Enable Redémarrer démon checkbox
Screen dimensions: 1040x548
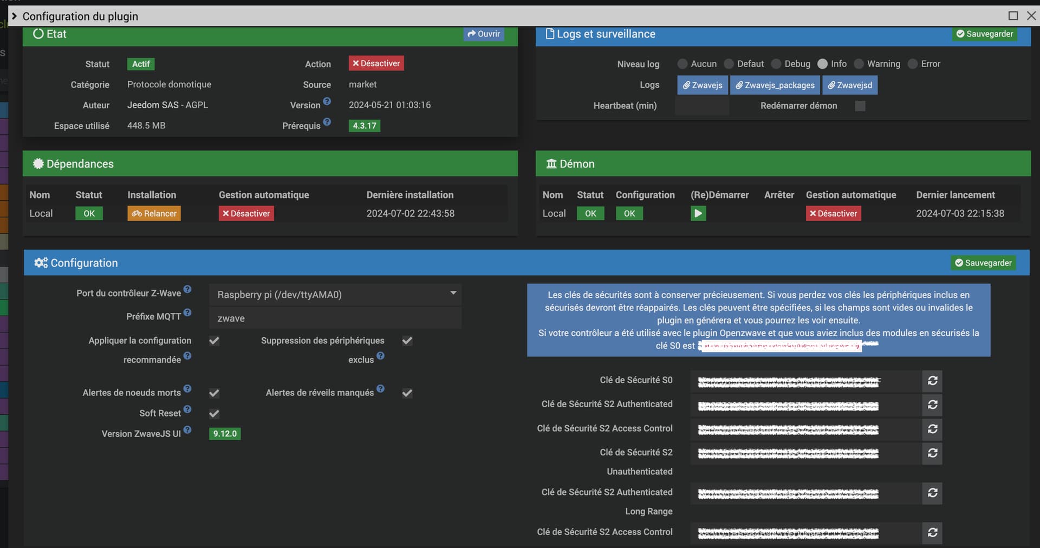point(860,106)
